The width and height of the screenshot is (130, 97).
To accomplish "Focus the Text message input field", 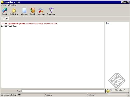I will 63,91.
